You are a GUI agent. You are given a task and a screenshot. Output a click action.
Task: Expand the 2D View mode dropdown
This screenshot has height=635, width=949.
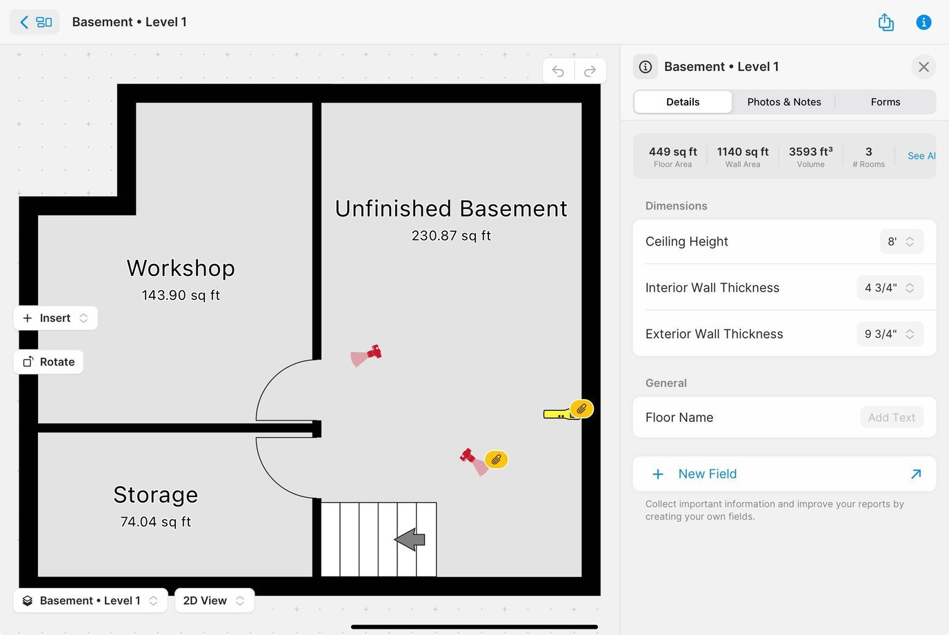tap(214, 601)
